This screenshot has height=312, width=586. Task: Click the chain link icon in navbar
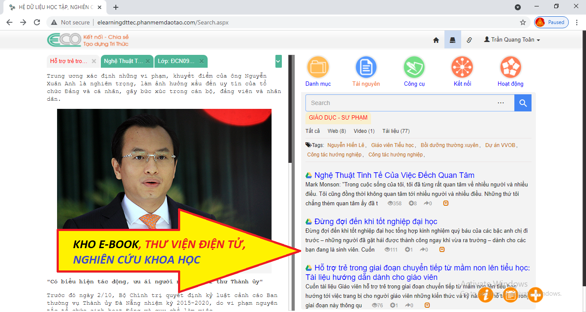coord(469,40)
